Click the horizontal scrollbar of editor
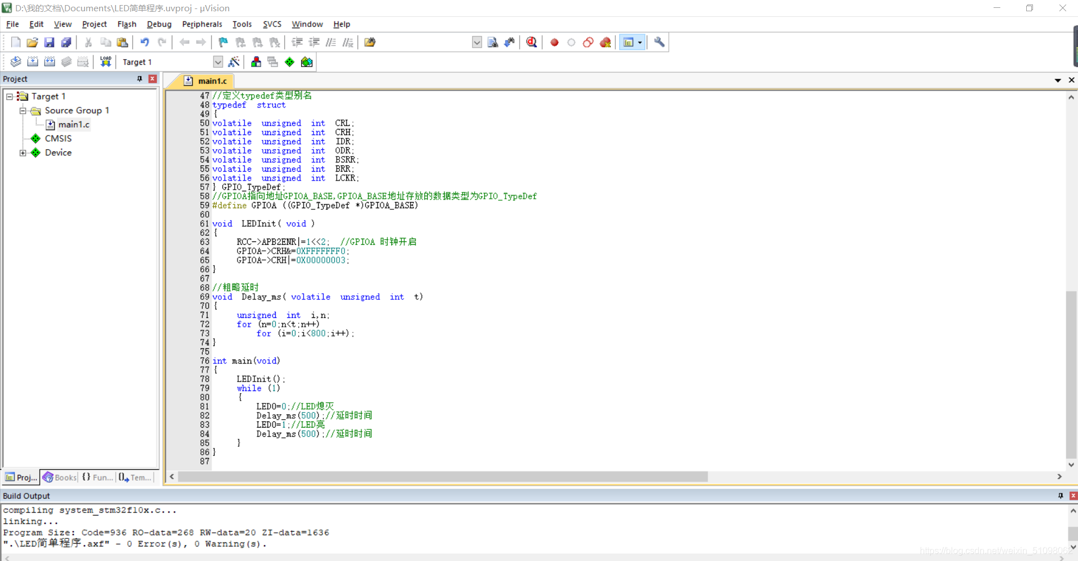The image size is (1078, 561). 442,477
